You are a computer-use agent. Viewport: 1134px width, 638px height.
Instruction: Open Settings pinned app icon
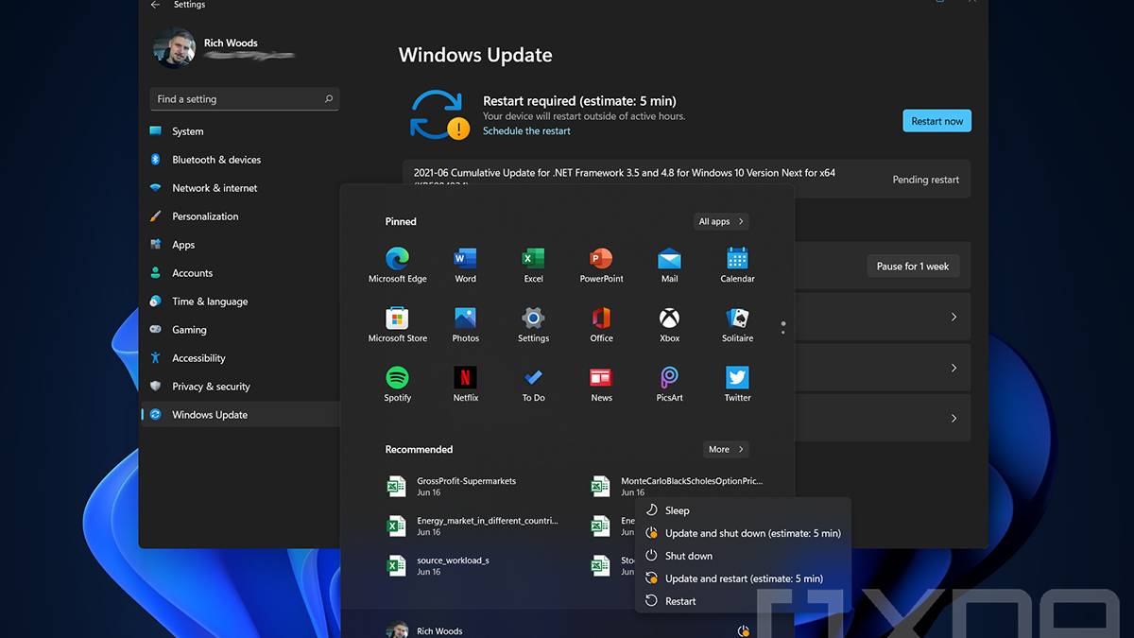click(x=533, y=324)
